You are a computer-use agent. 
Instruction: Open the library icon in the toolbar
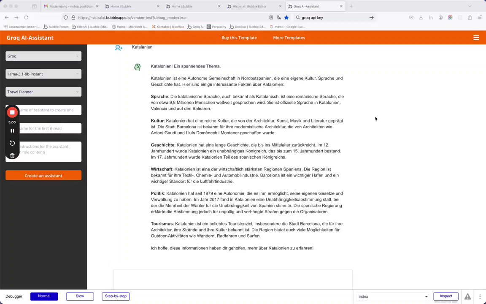(431, 18)
